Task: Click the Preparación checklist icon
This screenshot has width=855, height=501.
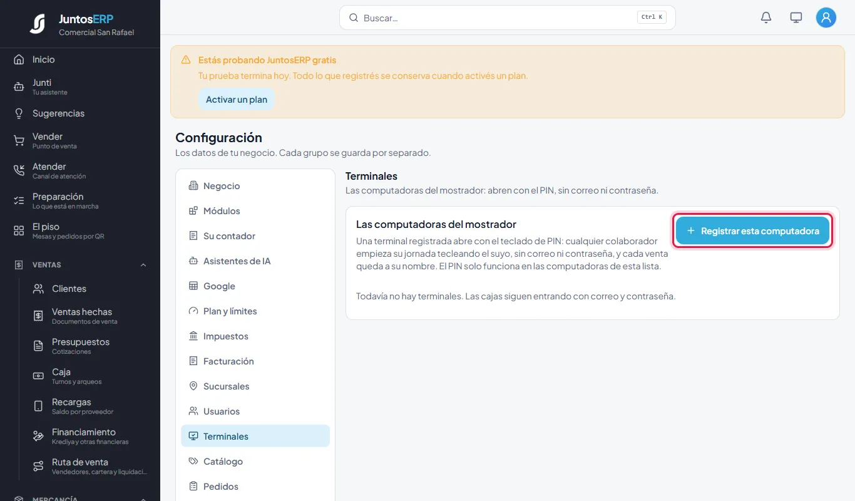Action: [19, 201]
